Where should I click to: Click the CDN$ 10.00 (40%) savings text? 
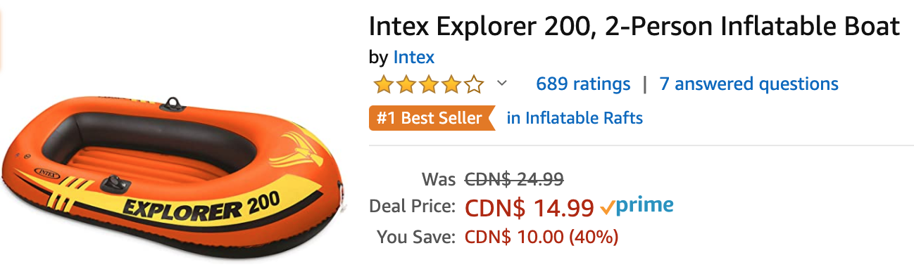point(541,237)
